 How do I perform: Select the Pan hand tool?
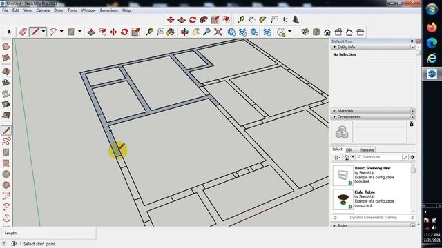[195, 32]
